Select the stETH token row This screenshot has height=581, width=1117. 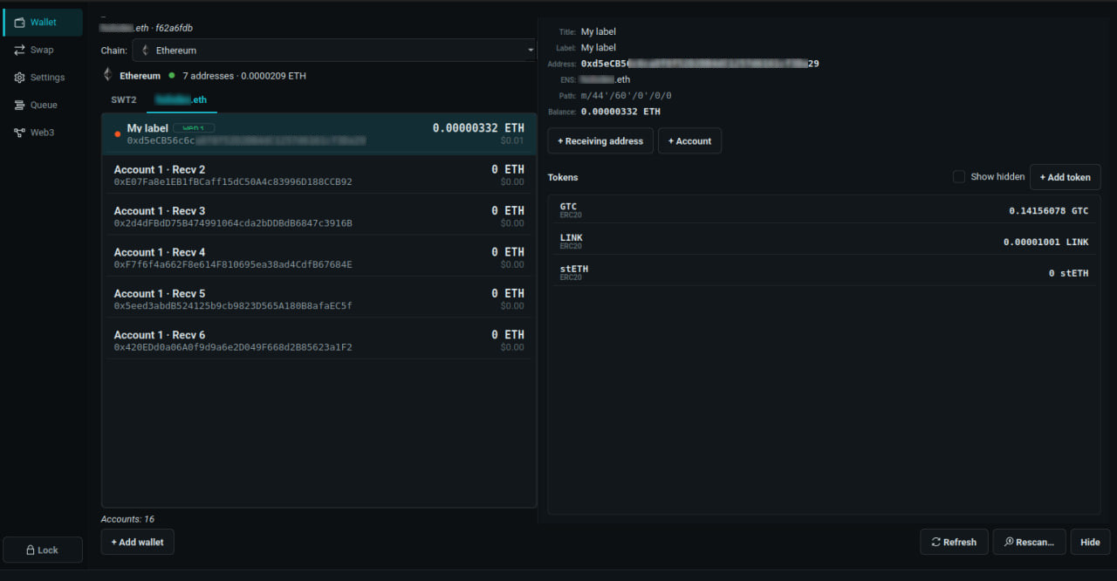(824, 272)
